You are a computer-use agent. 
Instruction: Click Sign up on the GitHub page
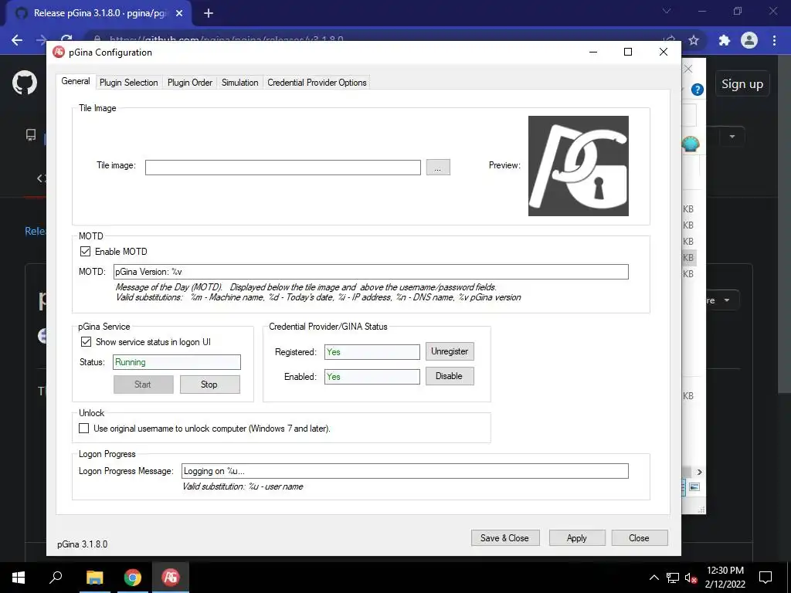pos(742,83)
